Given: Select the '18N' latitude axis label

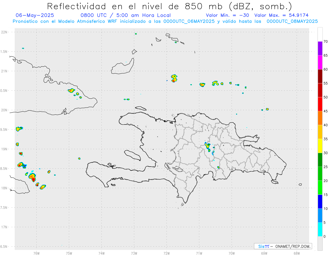Looking at the screenshot, I should (5, 188).
